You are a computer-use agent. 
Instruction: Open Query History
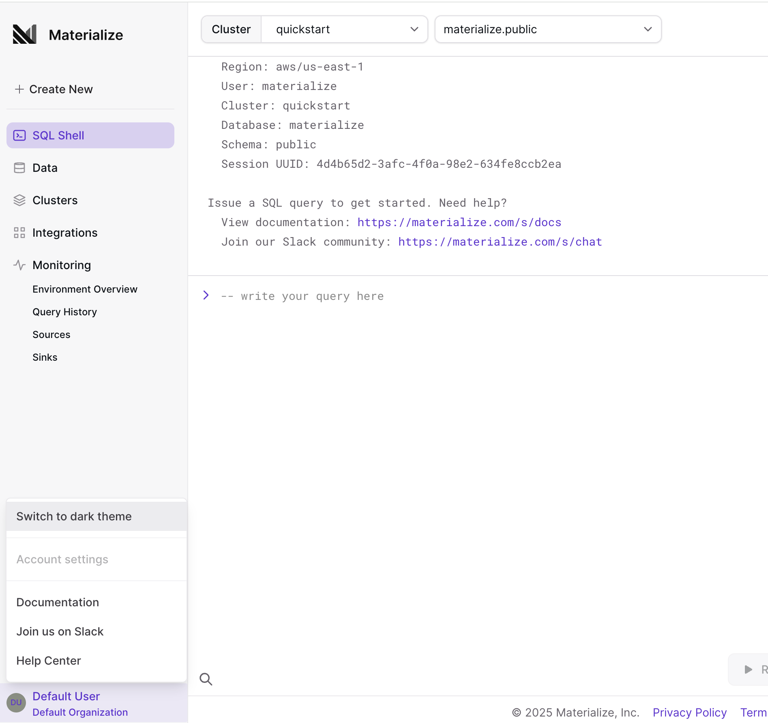64,312
